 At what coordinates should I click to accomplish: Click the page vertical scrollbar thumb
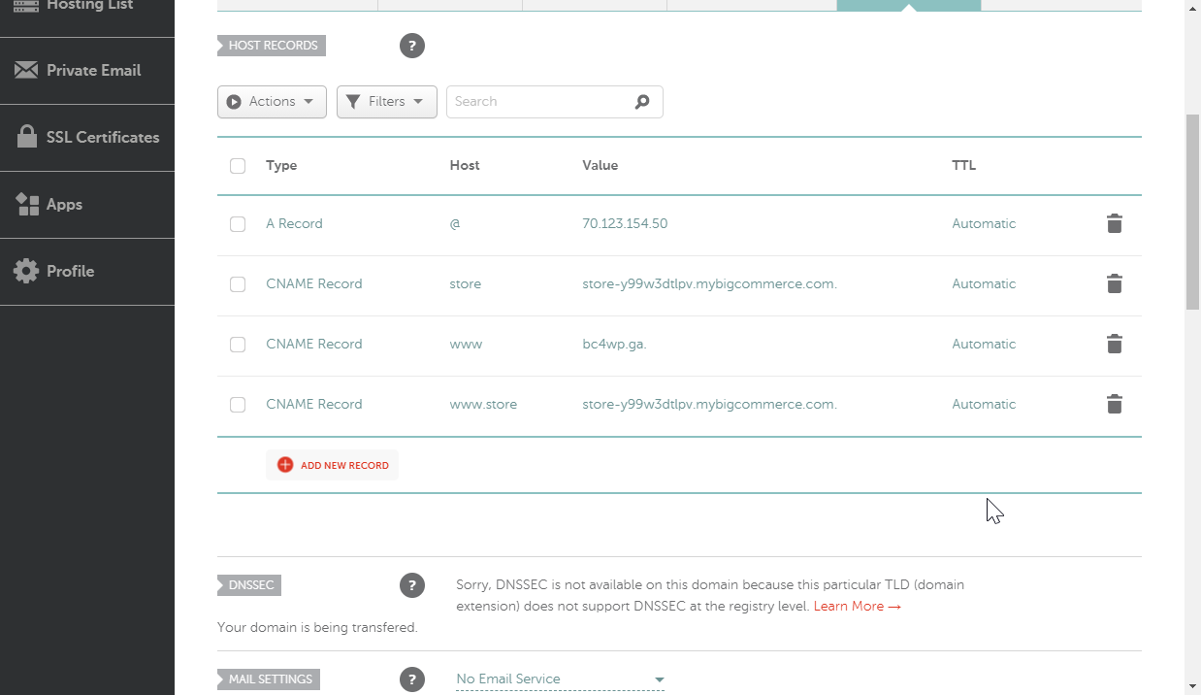click(x=1192, y=212)
